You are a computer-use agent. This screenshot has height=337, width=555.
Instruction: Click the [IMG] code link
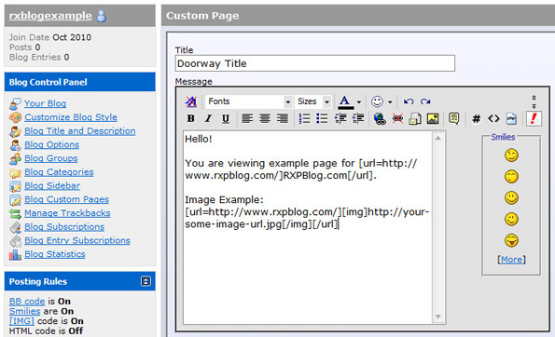[x=21, y=321]
